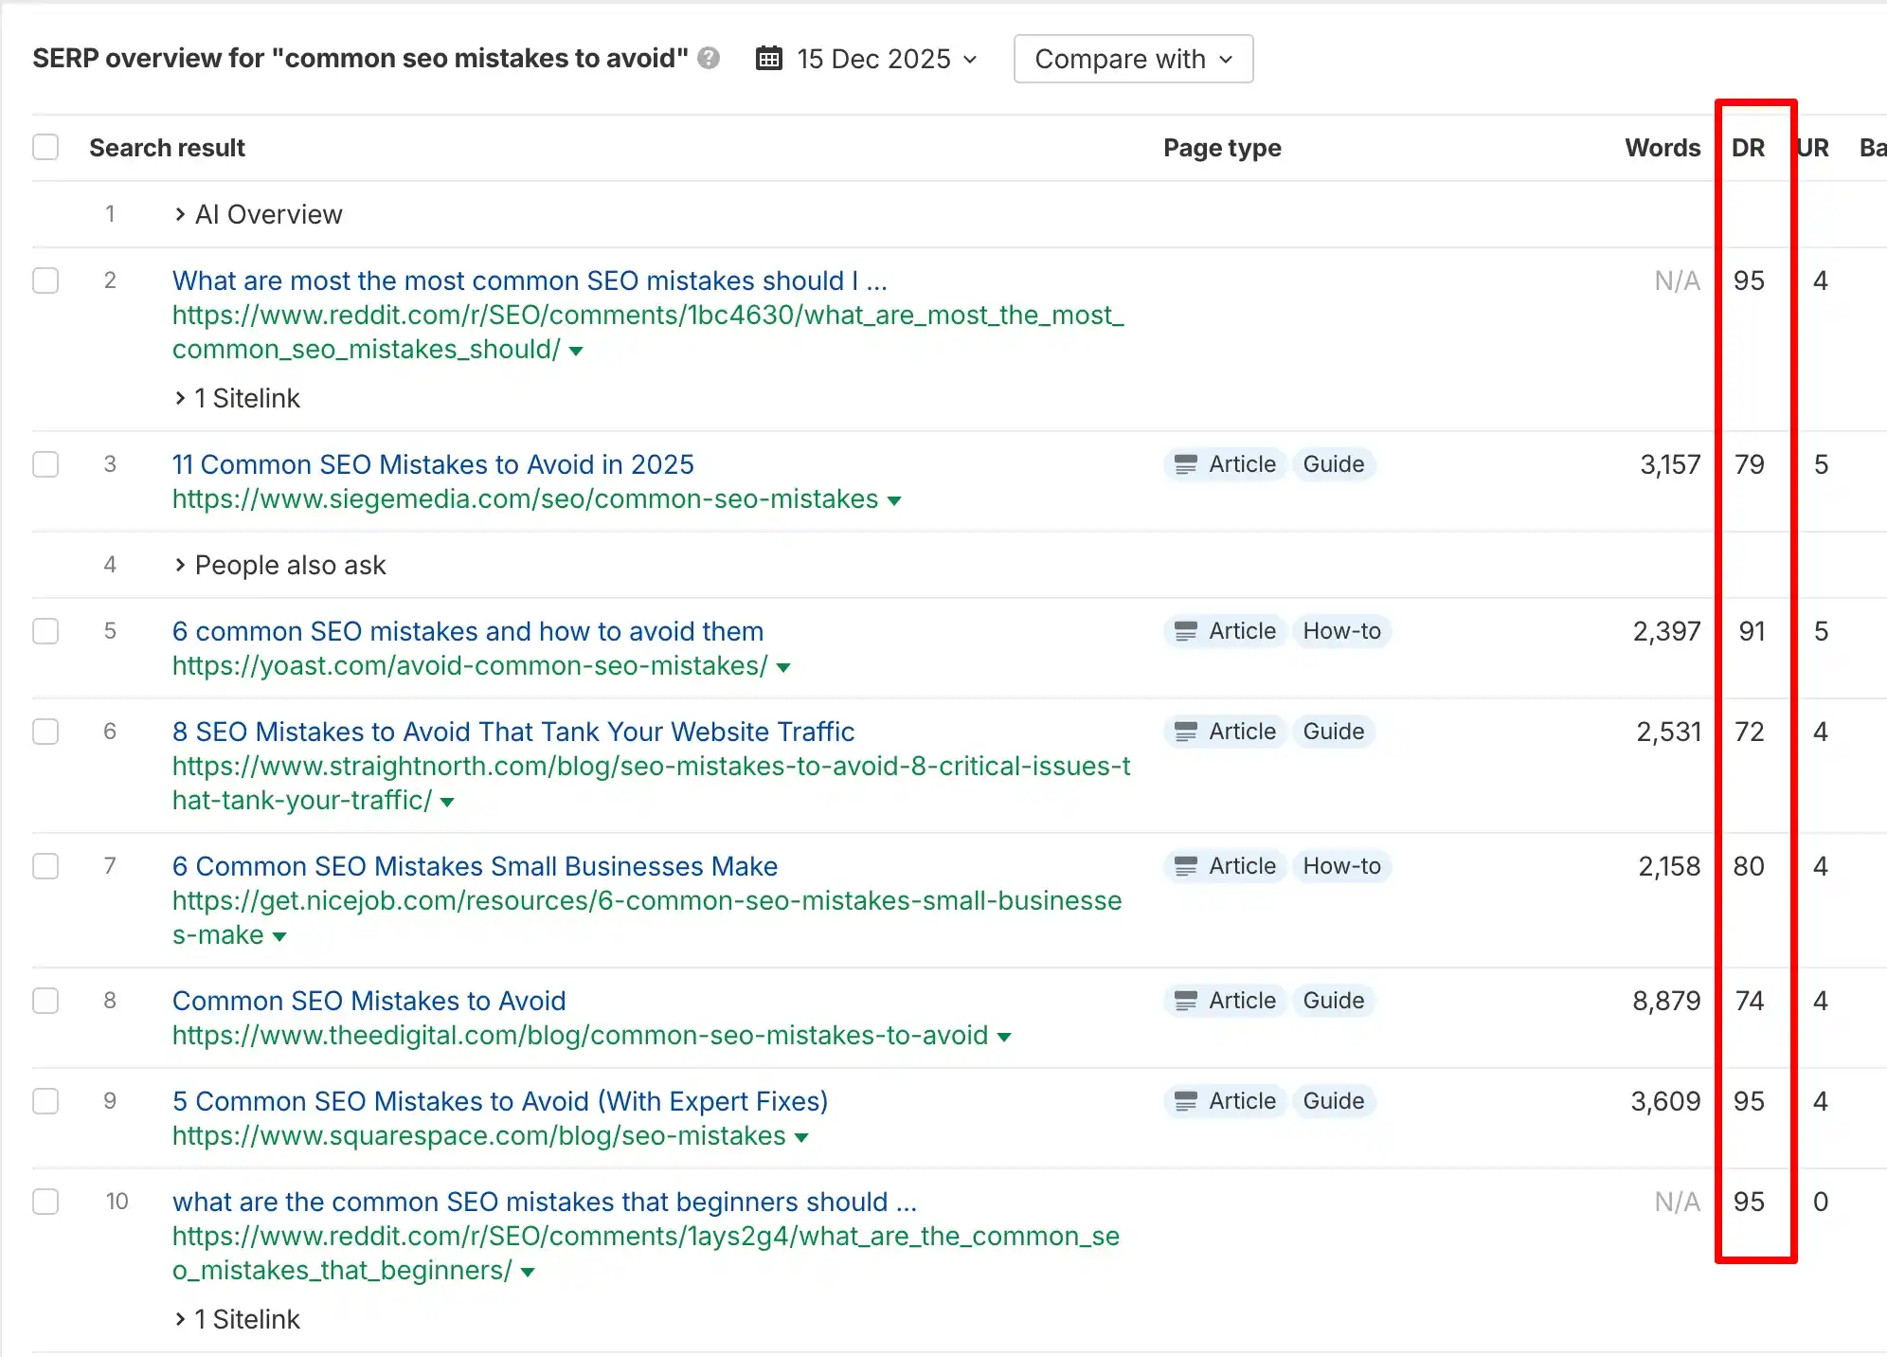The width and height of the screenshot is (1887, 1357).
Task: Click the Article icon on the Siege Media row
Action: (x=1186, y=464)
